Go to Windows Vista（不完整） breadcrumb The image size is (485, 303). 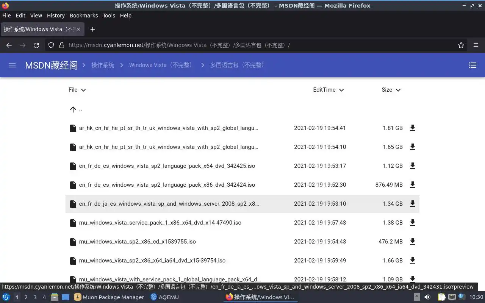click(161, 65)
